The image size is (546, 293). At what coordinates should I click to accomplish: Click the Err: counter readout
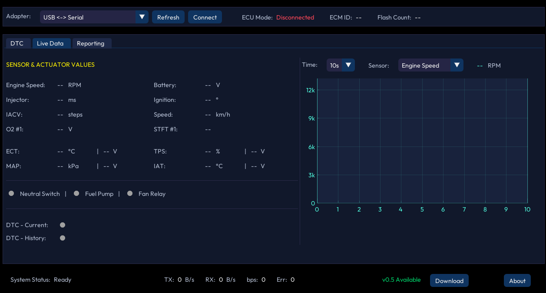point(285,280)
